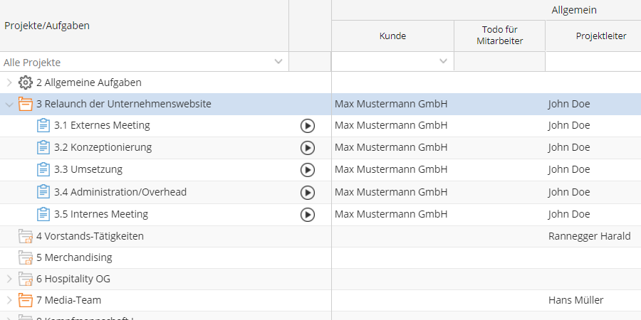Collapse the 3 Relaunch der Unternehmenswebsite project

9,105
